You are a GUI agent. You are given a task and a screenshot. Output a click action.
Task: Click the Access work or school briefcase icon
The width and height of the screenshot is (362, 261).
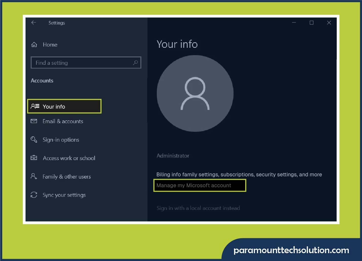34,158
